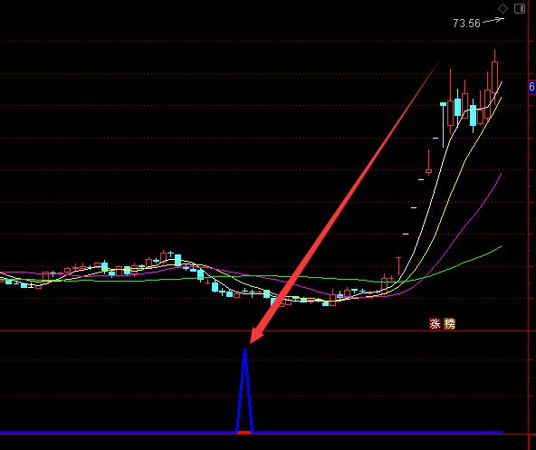536x450 pixels.
Task: Click the orange 榜 event marker
Action: pos(449,323)
